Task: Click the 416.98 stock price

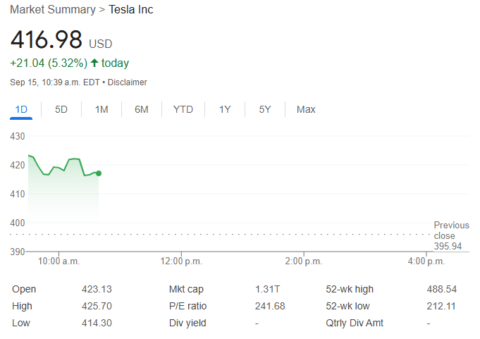Action: [x=47, y=39]
